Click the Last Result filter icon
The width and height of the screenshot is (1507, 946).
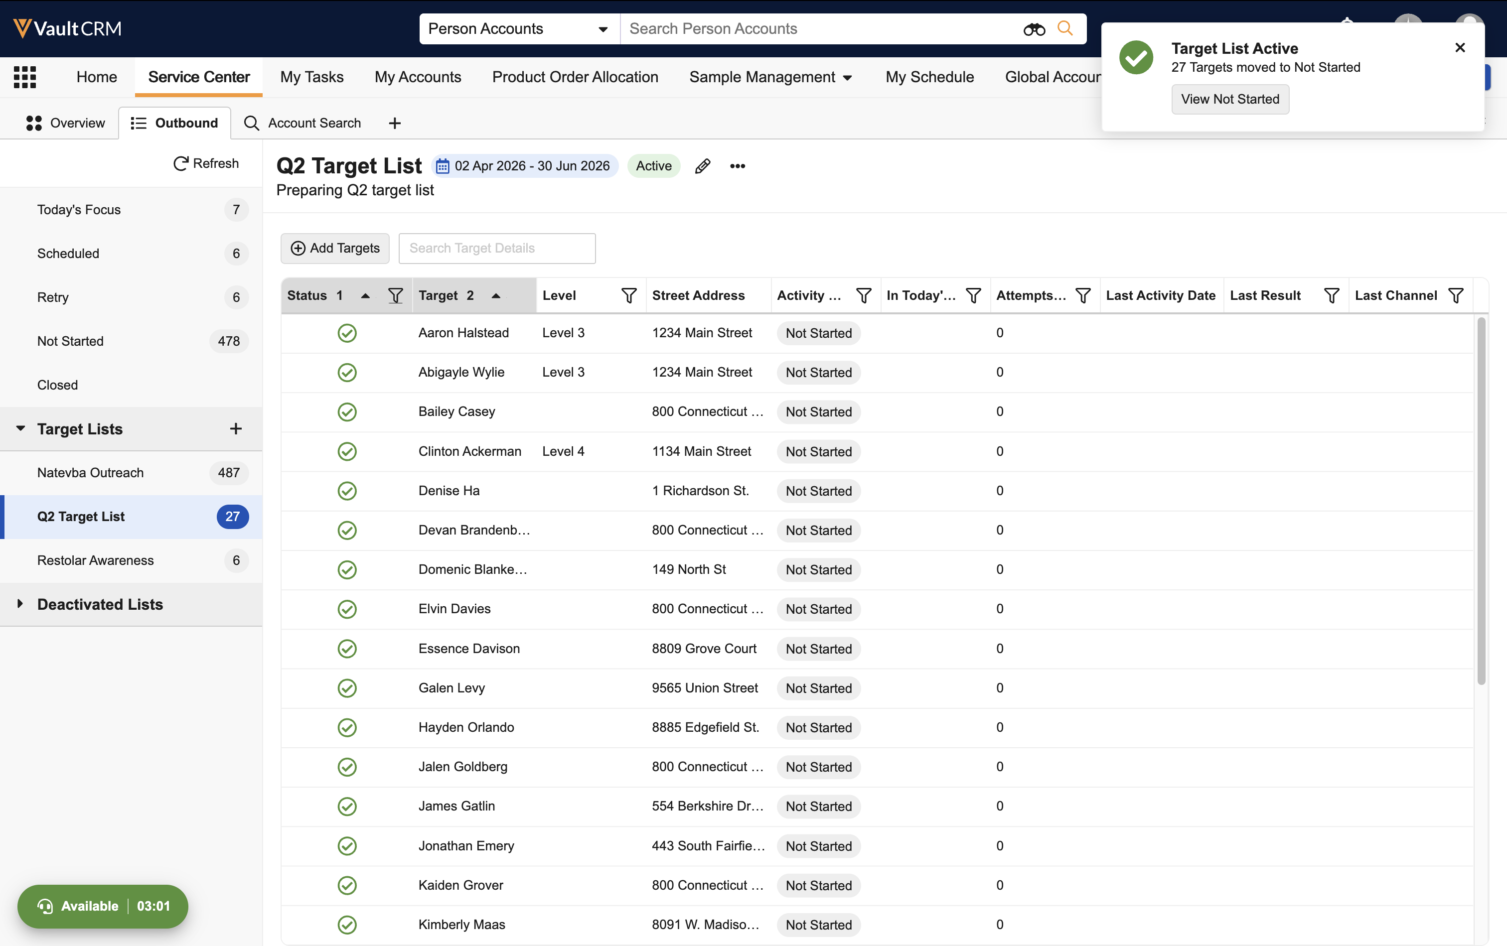1331,295
